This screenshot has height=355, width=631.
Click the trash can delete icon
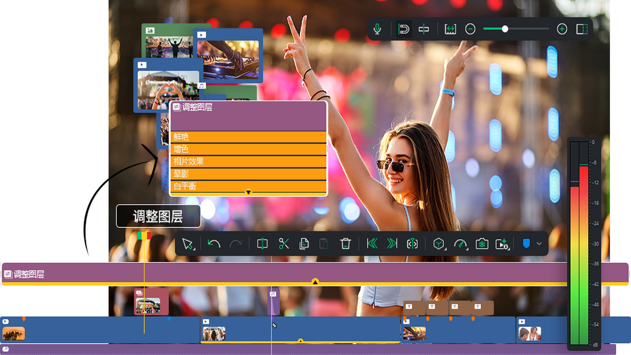[346, 244]
